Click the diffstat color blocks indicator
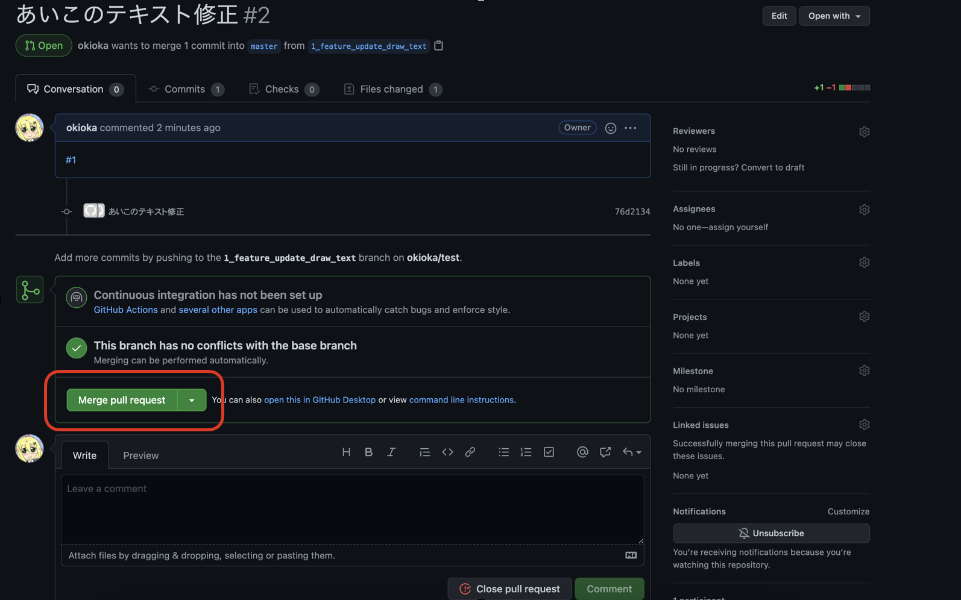Image resolution: width=961 pixels, height=600 pixels. point(854,88)
